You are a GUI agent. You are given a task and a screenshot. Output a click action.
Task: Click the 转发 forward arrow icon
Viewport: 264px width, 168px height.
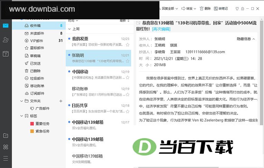183,8
